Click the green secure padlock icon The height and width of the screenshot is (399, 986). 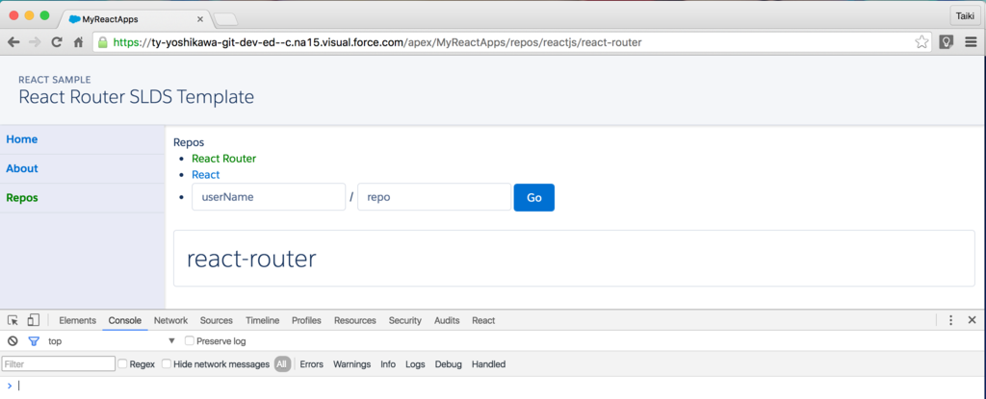click(102, 42)
